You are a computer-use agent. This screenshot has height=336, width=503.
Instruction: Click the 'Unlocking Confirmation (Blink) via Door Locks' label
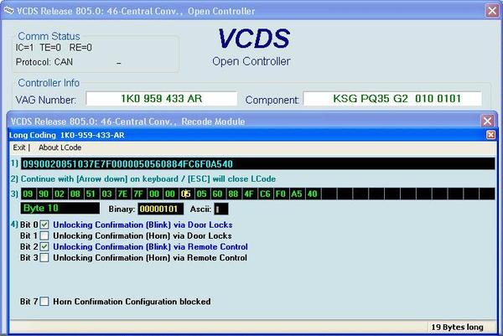[x=143, y=225]
